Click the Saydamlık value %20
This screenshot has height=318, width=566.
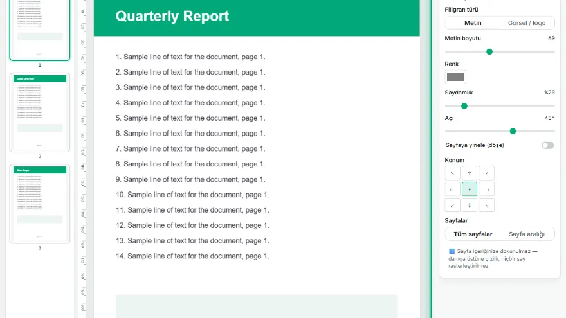tap(549, 93)
